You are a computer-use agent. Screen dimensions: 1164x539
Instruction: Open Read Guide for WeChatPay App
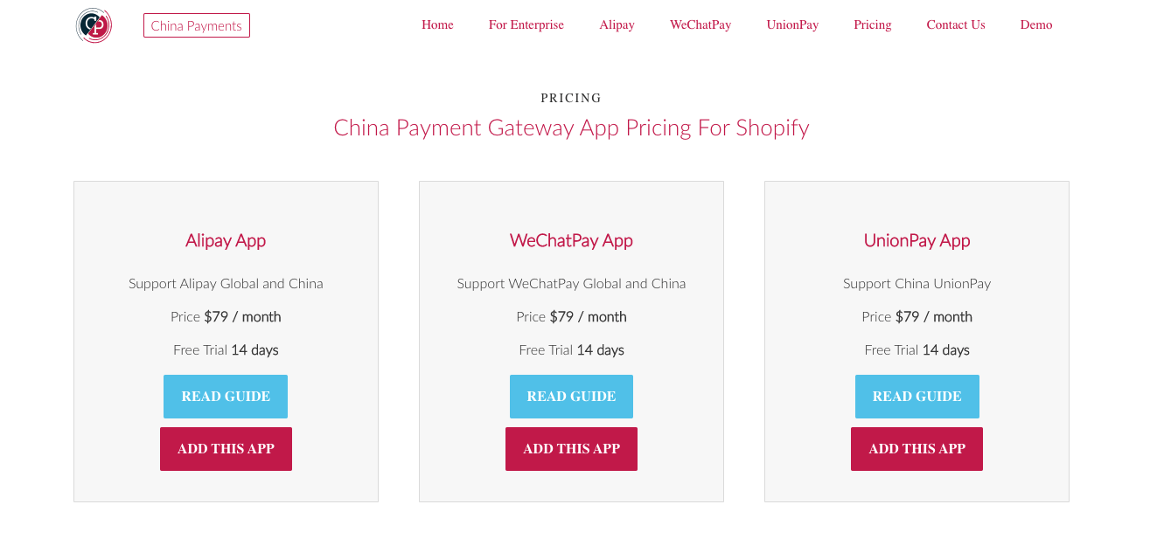pos(571,397)
